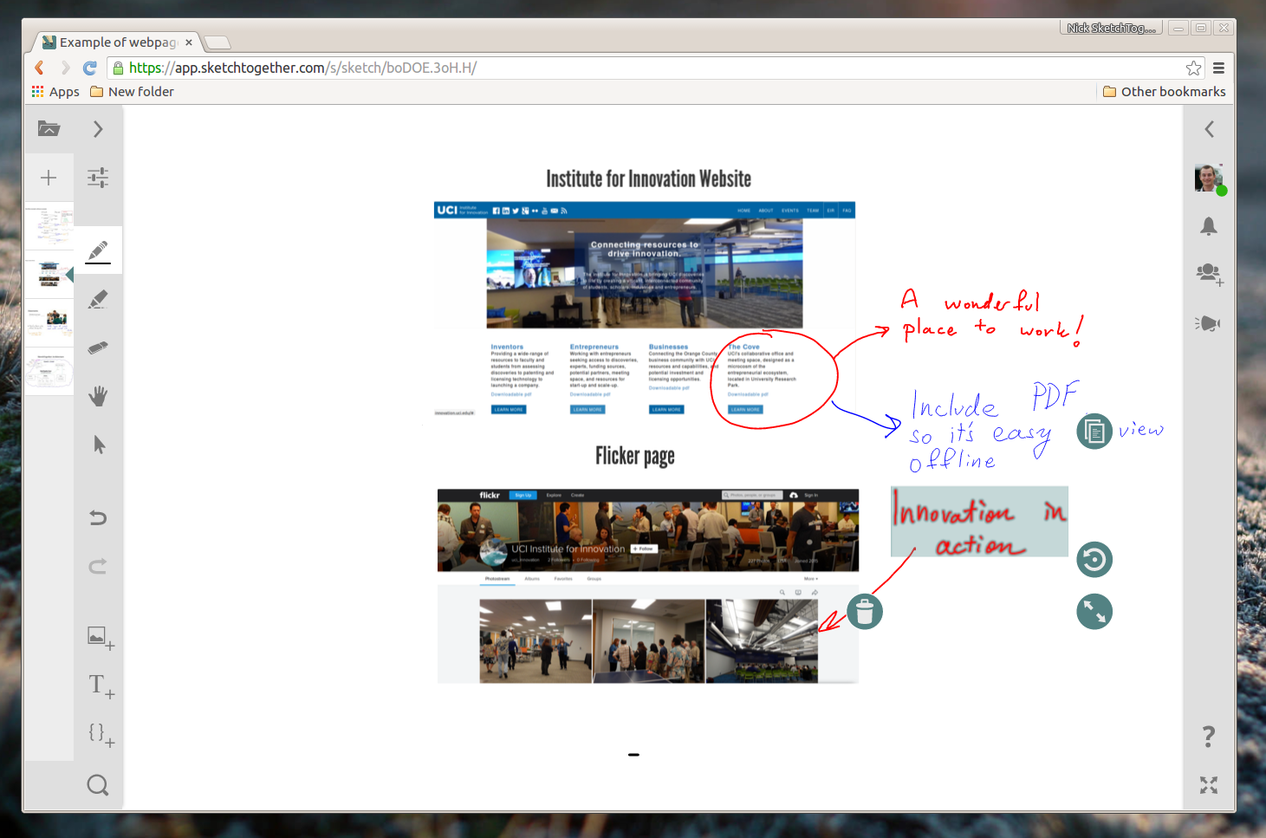This screenshot has width=1266, height=838.
Task: Open the zoom magnifier tool
Action: [x=98, y=785]
